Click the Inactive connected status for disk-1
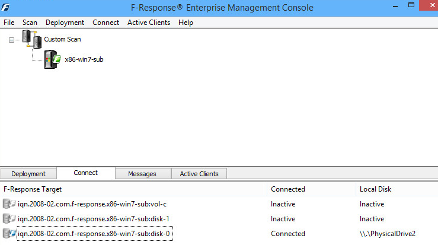The height and width of the screenshot is (245, 438). pyautogui.click(x=283, y=219)
